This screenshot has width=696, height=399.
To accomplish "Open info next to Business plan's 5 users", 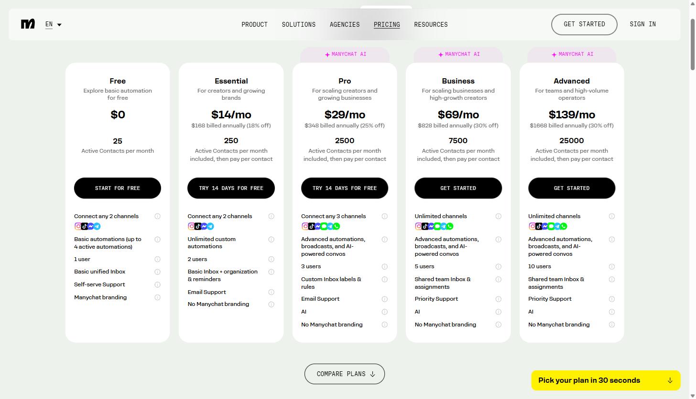I will (498, 267).
